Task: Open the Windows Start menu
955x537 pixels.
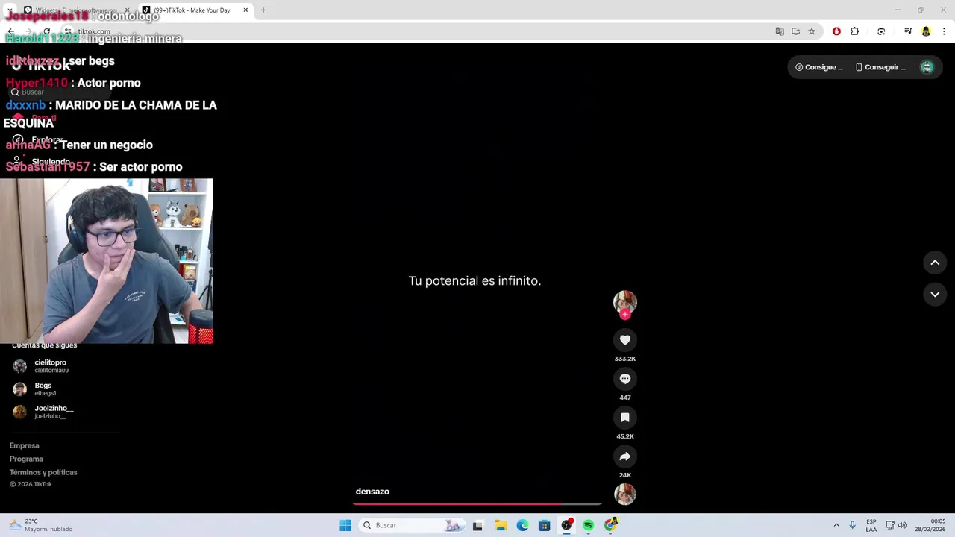Action: [345, 525]
